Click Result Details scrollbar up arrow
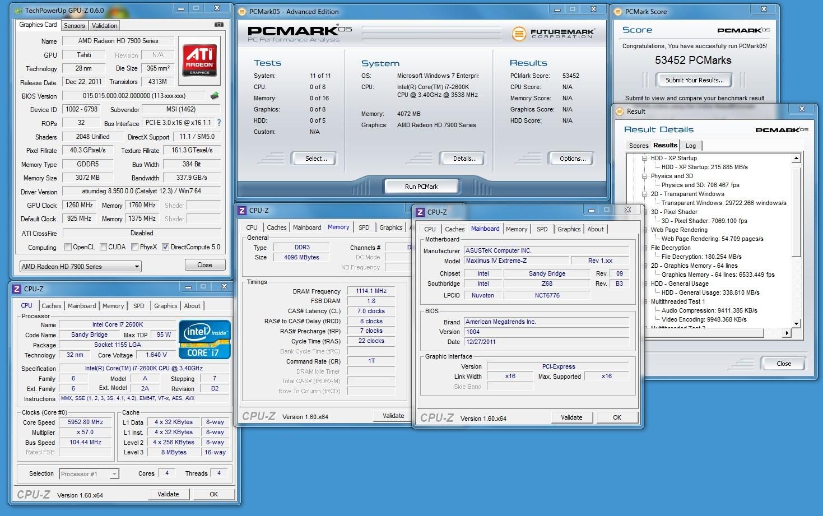Screen dimensions: 823x516 point(797,159)
